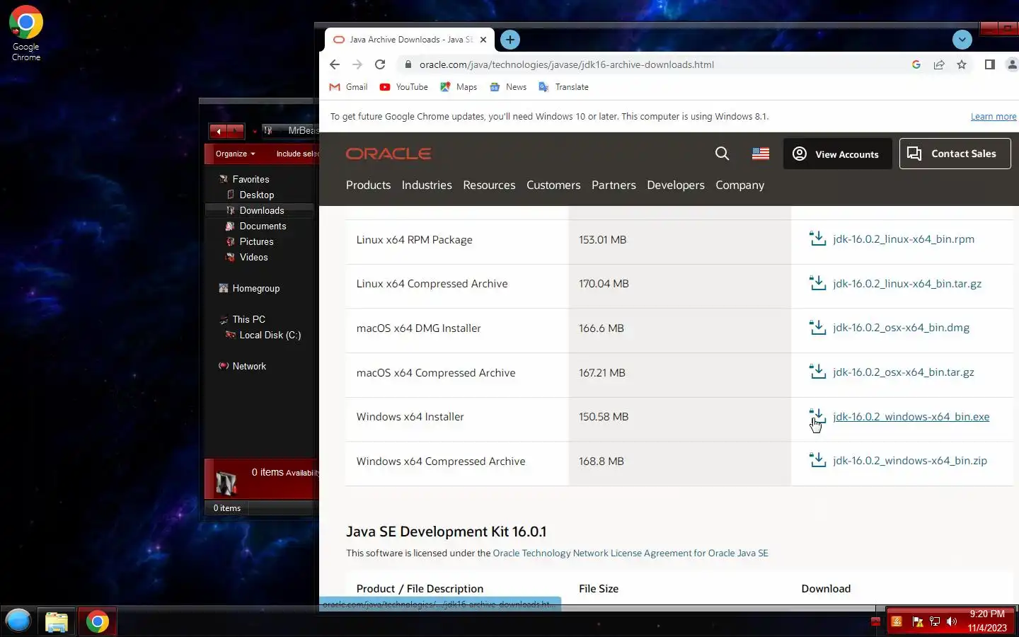1019x637 pixels.
Task: Select Videos in Explorer sidebar
Action: coord(246,258)
